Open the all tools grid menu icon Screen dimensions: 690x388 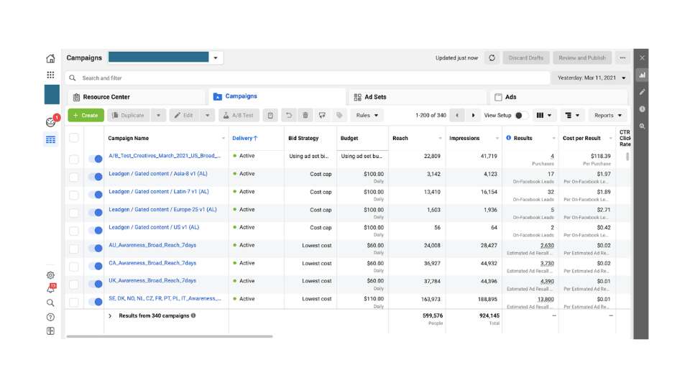(50, 75)
